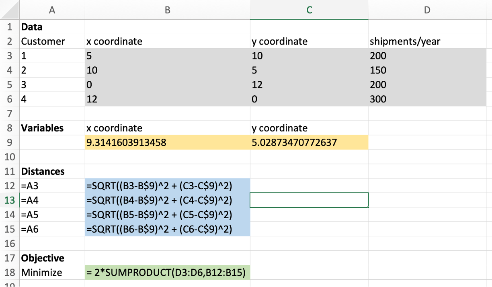Viewport: 492px width, 287px height.
Task: Select column D header
Action: 427,10
